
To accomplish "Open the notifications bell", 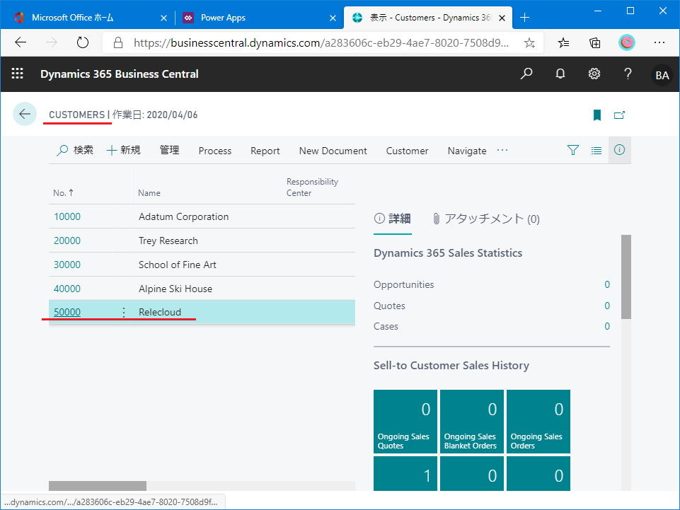I will click(x=560, y=74).
